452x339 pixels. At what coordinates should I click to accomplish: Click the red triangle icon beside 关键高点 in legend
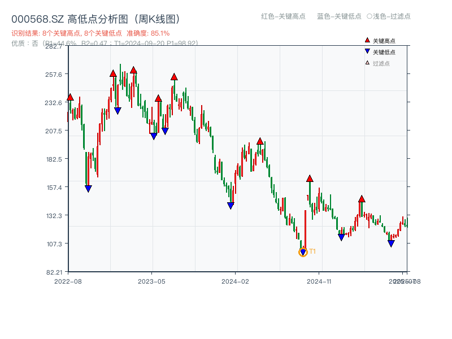pyautogui.click(x=367, y=40)
